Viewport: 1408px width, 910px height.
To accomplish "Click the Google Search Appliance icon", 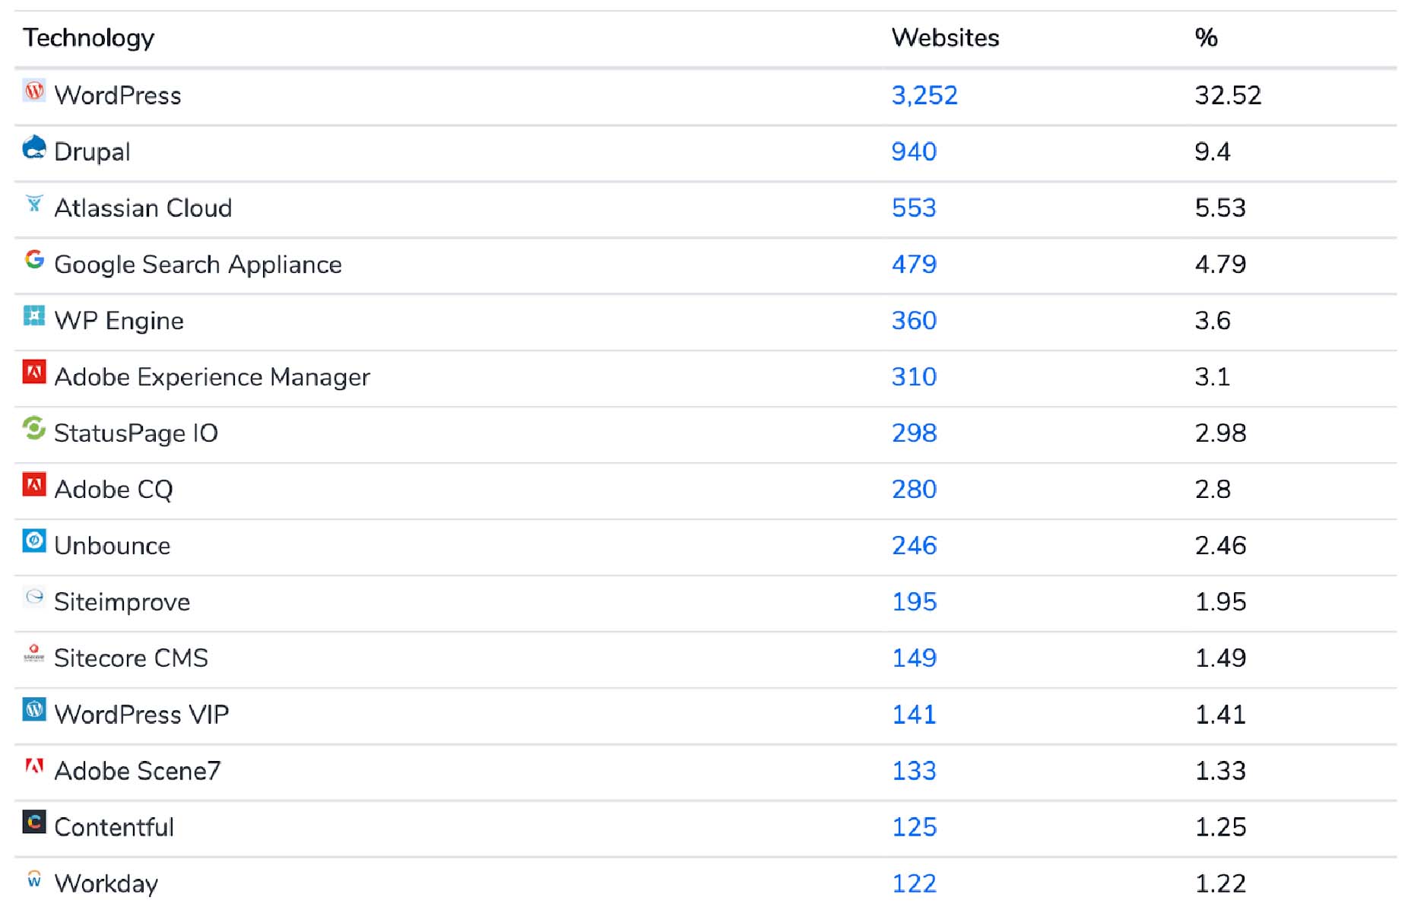I will click(x=33, y=260).
